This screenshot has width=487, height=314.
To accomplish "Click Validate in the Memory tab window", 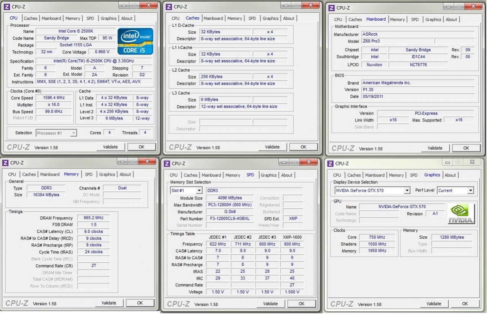I will click(109, 303).
